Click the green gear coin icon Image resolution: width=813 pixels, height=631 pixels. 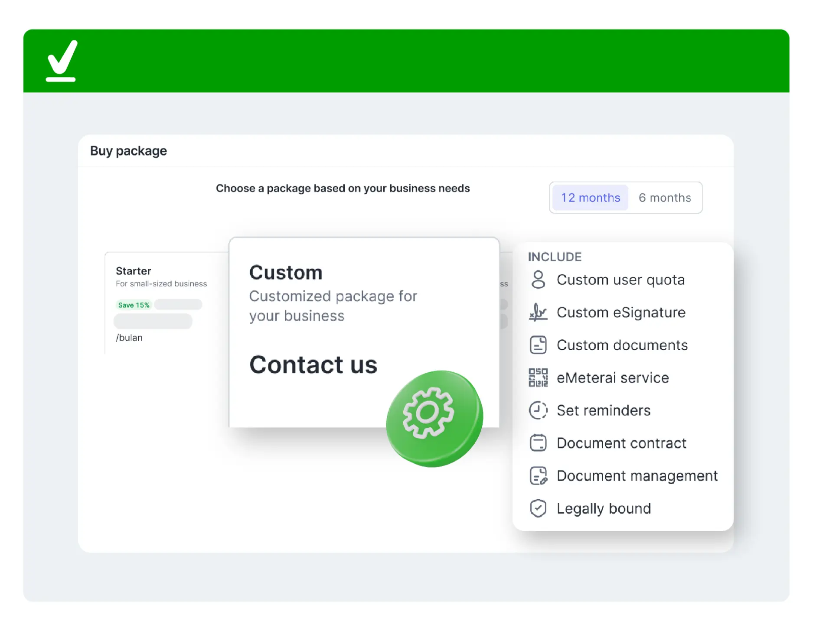click(x=434, y=418)
